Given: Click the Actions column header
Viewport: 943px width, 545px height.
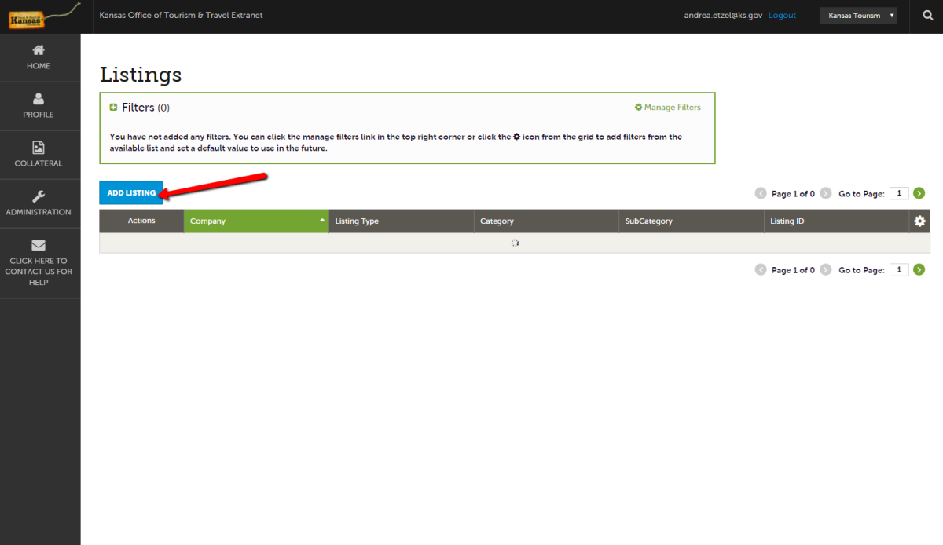Looking at the screenshot, I should [141, 221].
